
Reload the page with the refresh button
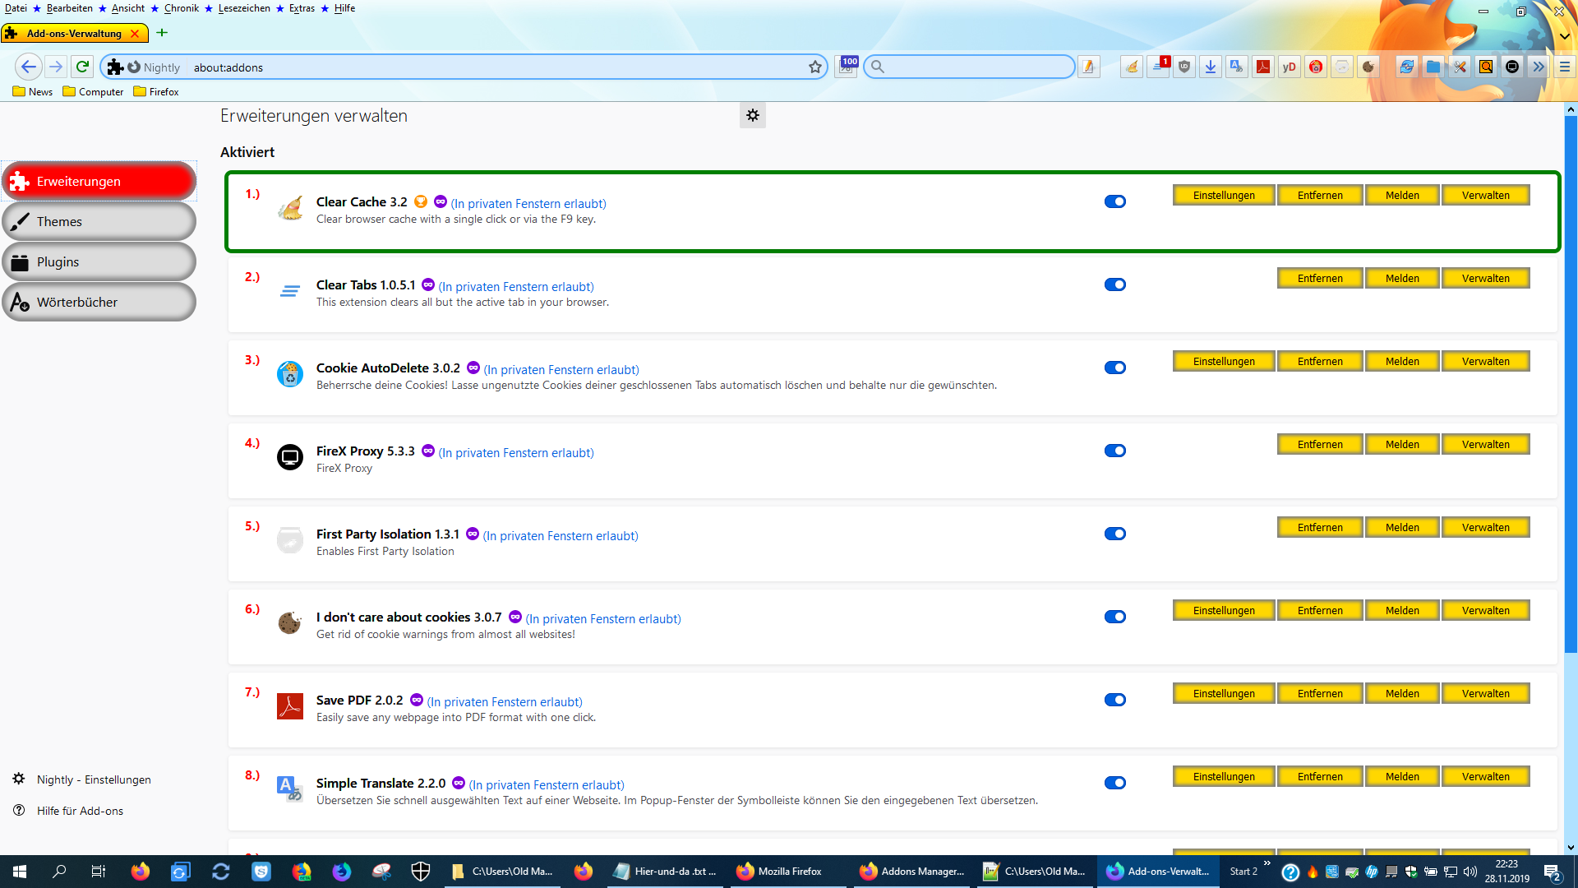coord(82,67)
